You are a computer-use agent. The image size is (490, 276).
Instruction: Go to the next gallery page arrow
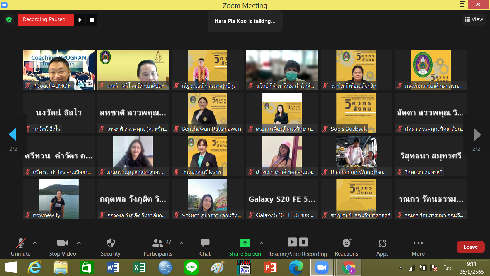pos(477,134)
